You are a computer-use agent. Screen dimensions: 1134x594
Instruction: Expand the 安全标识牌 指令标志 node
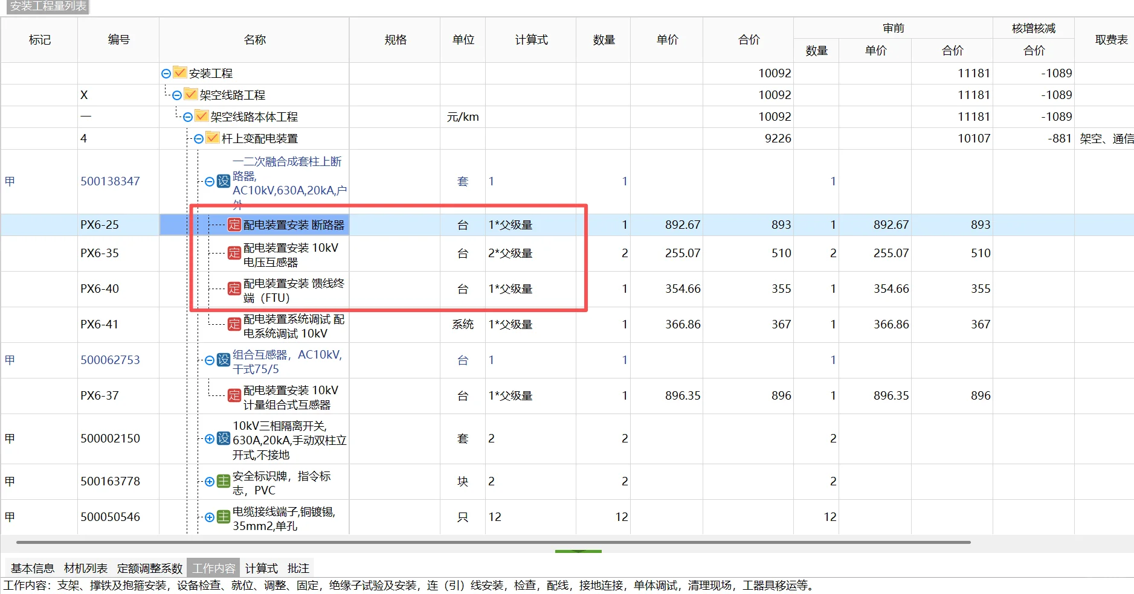[x=210, y=482]
